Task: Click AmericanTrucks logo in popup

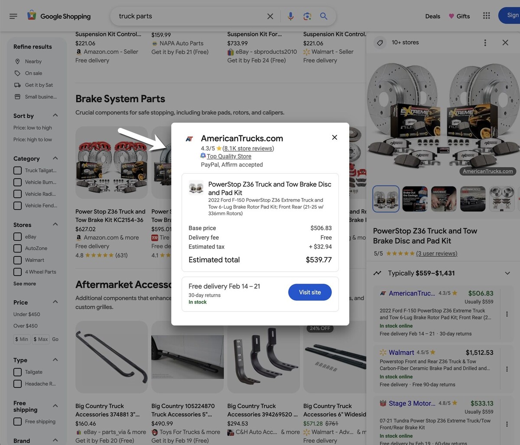Action: pos(189,139)
